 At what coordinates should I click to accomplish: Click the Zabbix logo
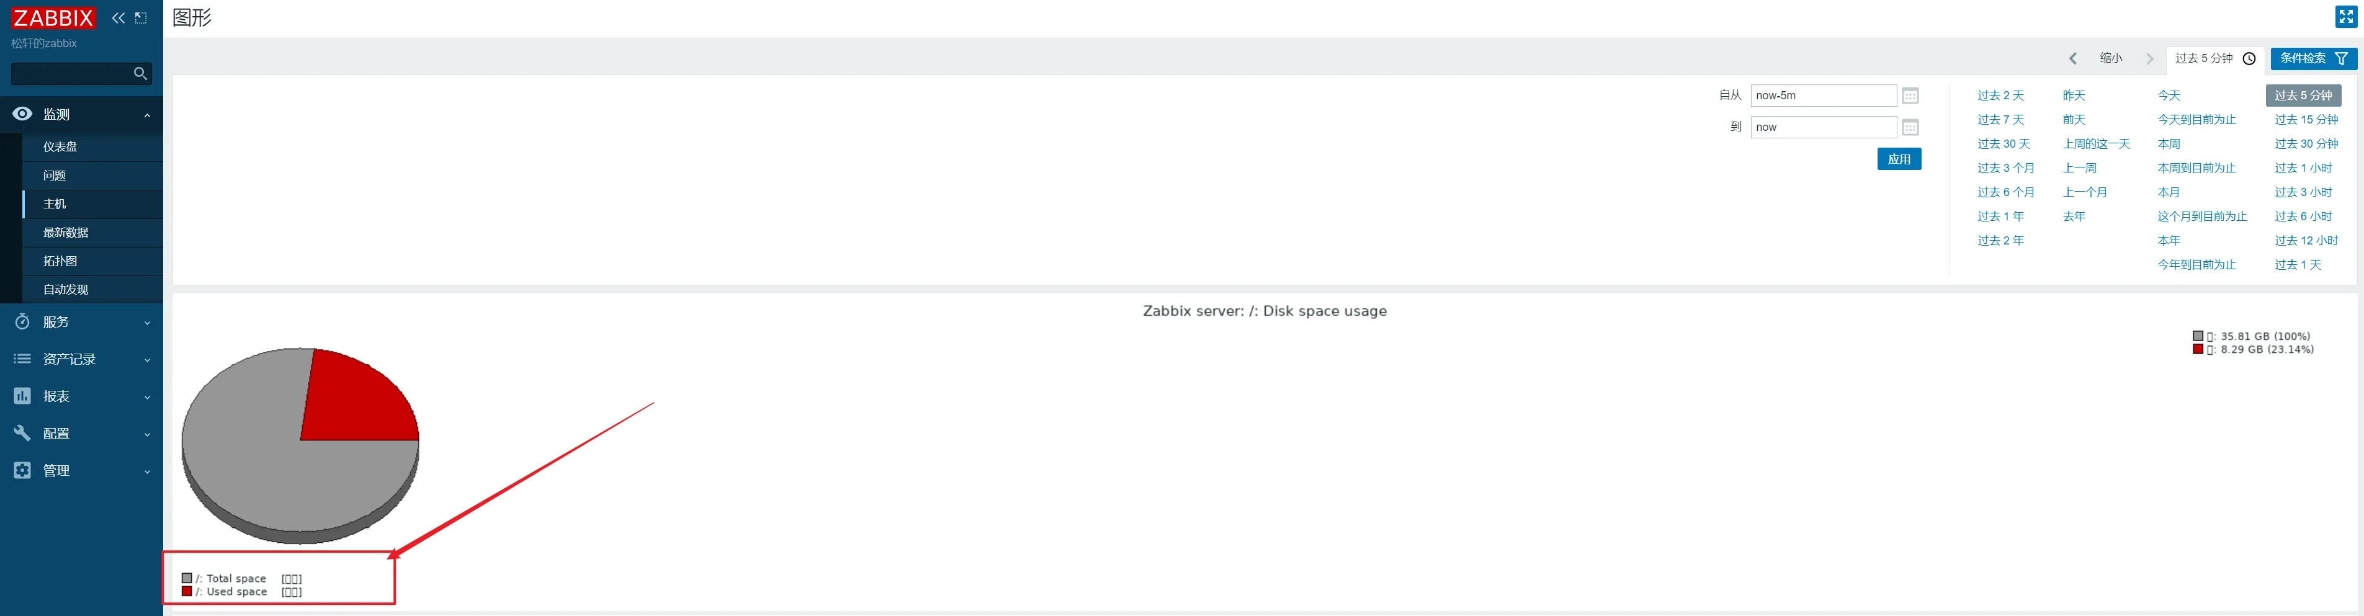click(53, 19)
